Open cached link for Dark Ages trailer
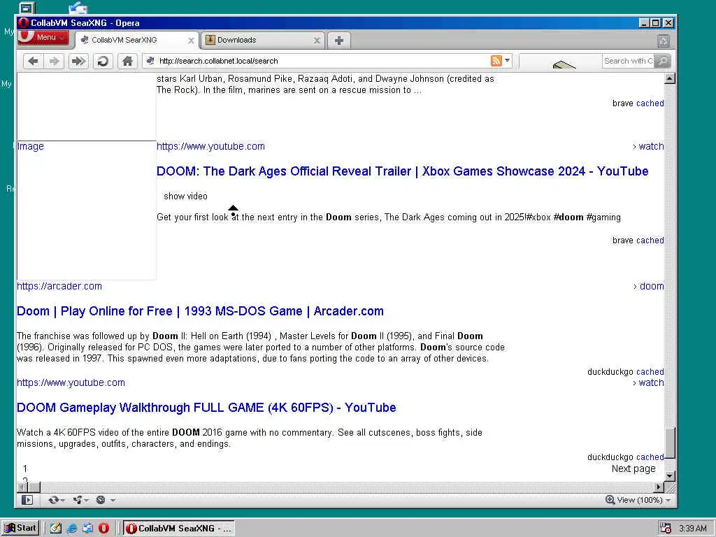This screenshot has width=716, height=537. pos(650,241)
